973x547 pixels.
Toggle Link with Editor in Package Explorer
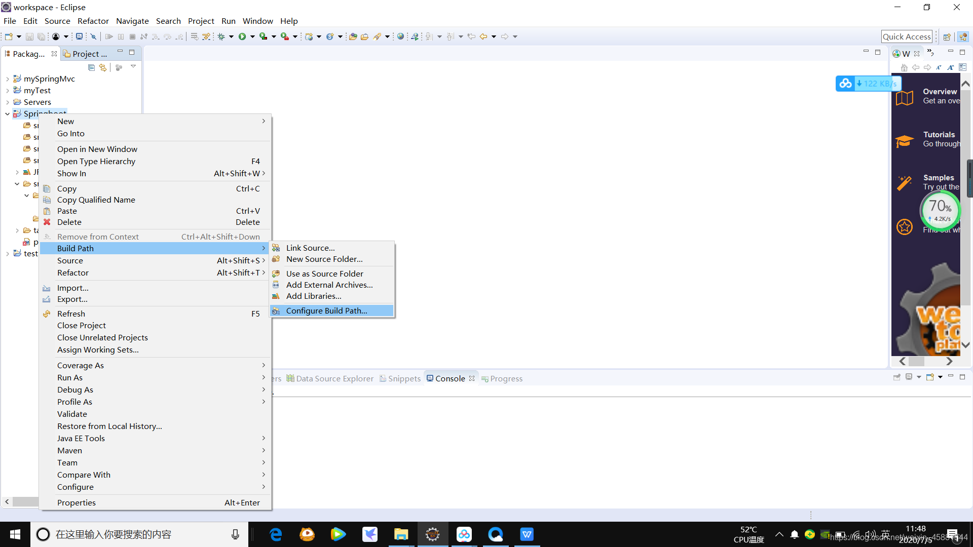click(x=103, y=67)
